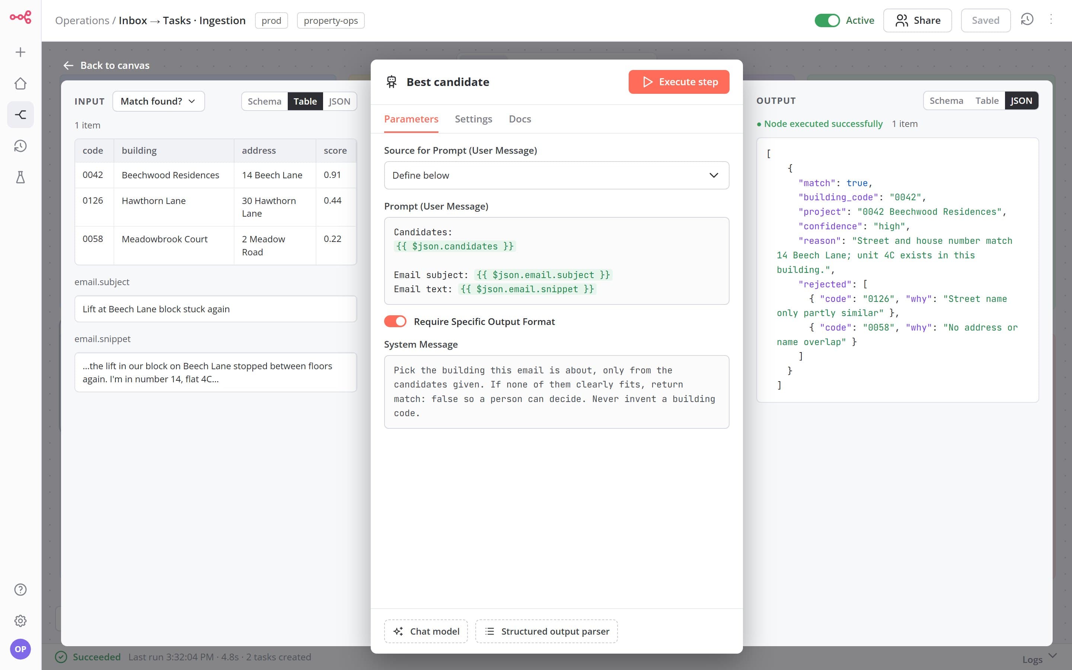Open the help question mark icon
1072x670 pixels.
(20, 589)
